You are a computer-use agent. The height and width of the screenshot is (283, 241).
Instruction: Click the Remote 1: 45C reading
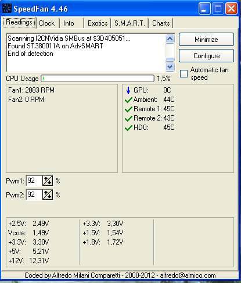pyautogui.click(x=154, y=109)
